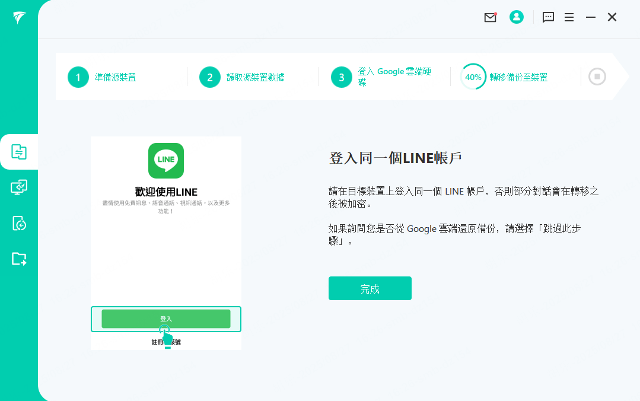Check new mail notifications

pyautogui.click(x=490, y=17)
